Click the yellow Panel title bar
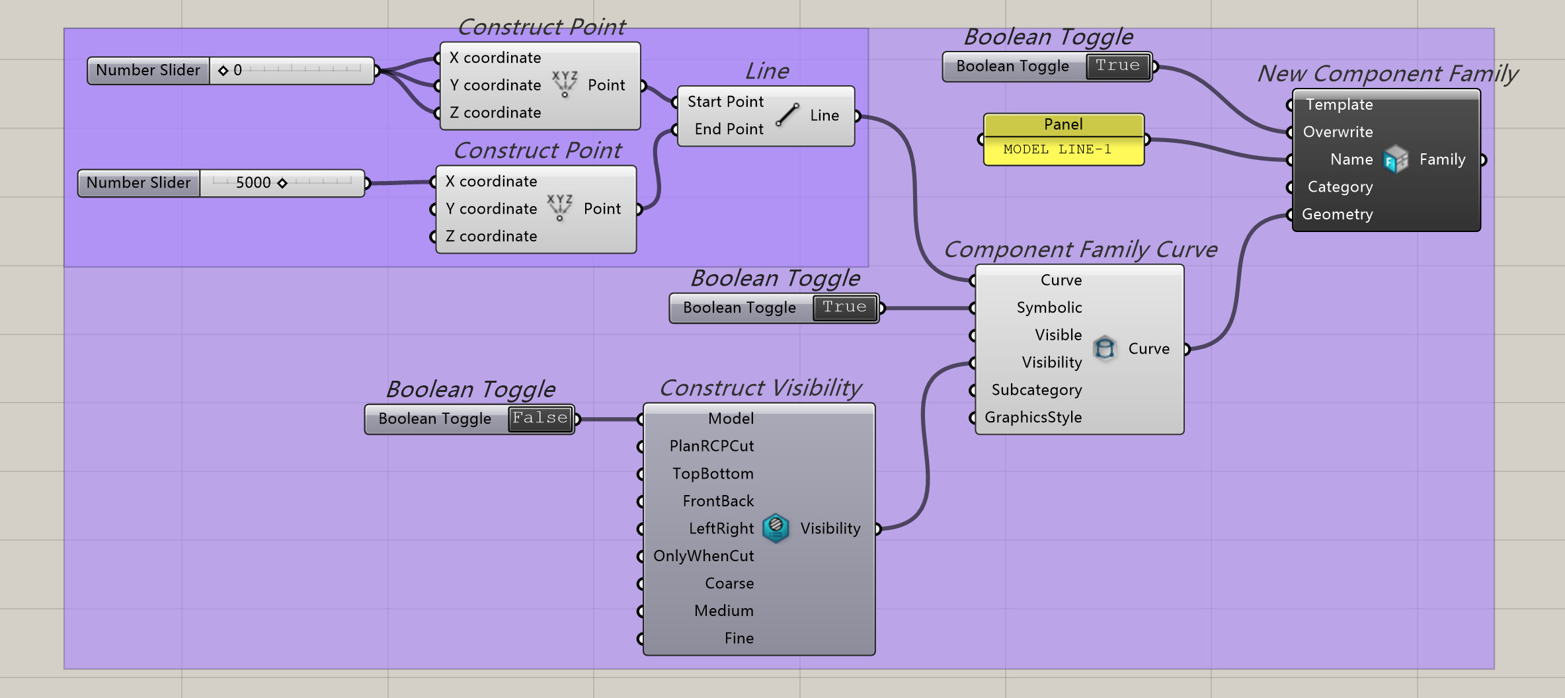 tap(1063, 124)
